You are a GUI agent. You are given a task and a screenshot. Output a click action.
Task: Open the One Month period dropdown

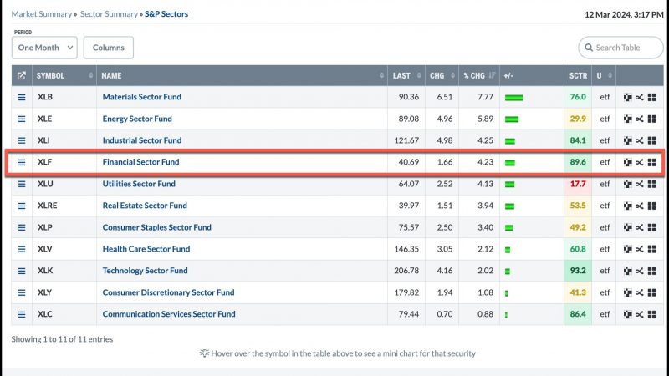coord(44,48)
